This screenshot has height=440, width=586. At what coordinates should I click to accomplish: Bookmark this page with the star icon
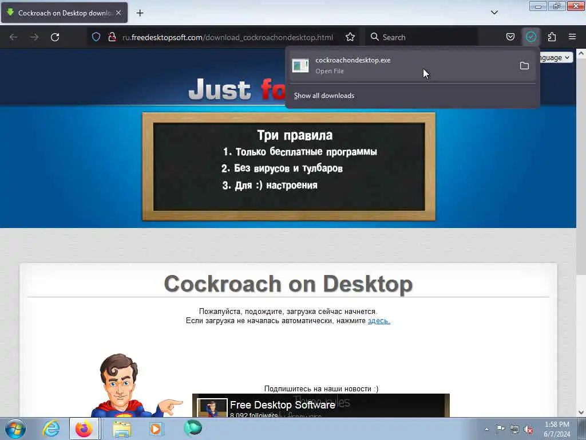coord(350,37)
